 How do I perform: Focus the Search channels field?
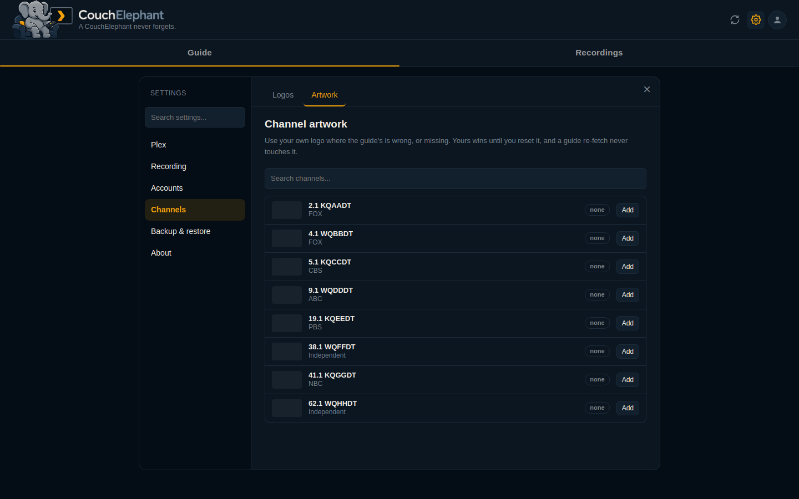click(x=456, y=179)
